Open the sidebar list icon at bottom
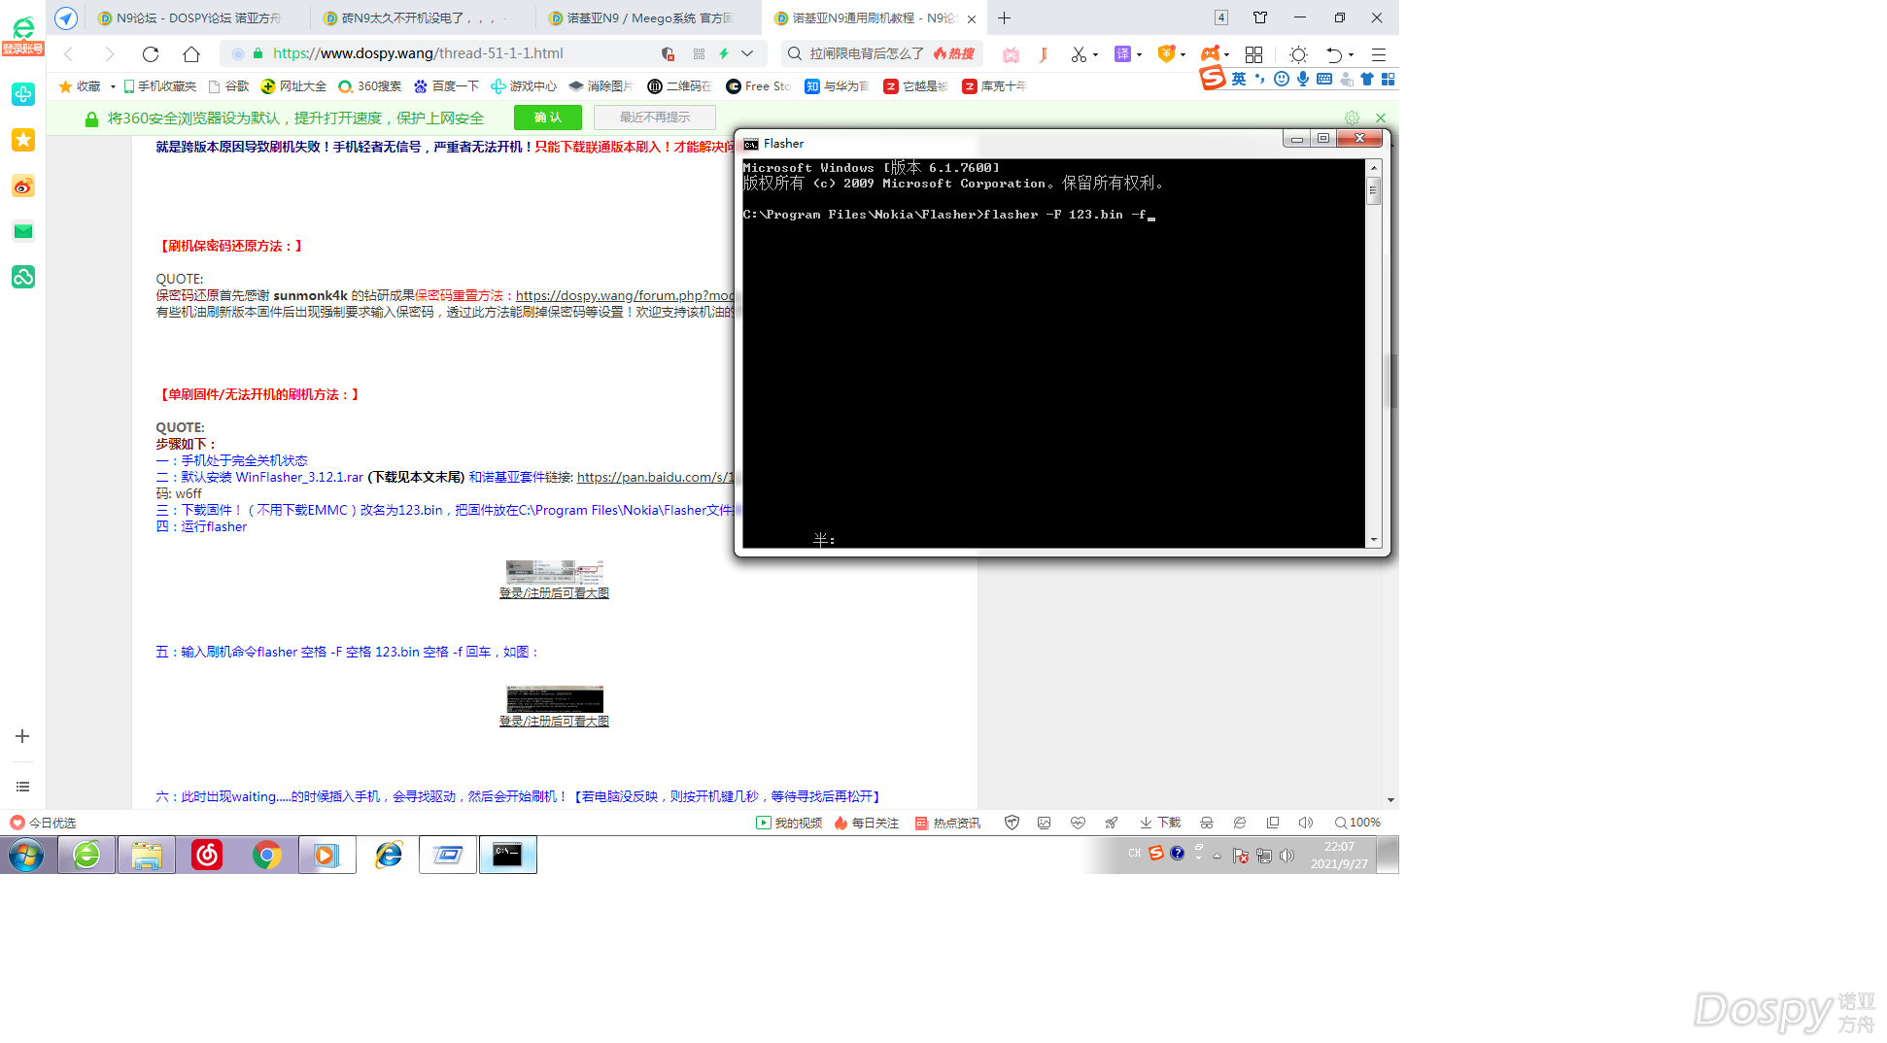The width and height of the screenshot is (1887, 1043). [22, 787]
